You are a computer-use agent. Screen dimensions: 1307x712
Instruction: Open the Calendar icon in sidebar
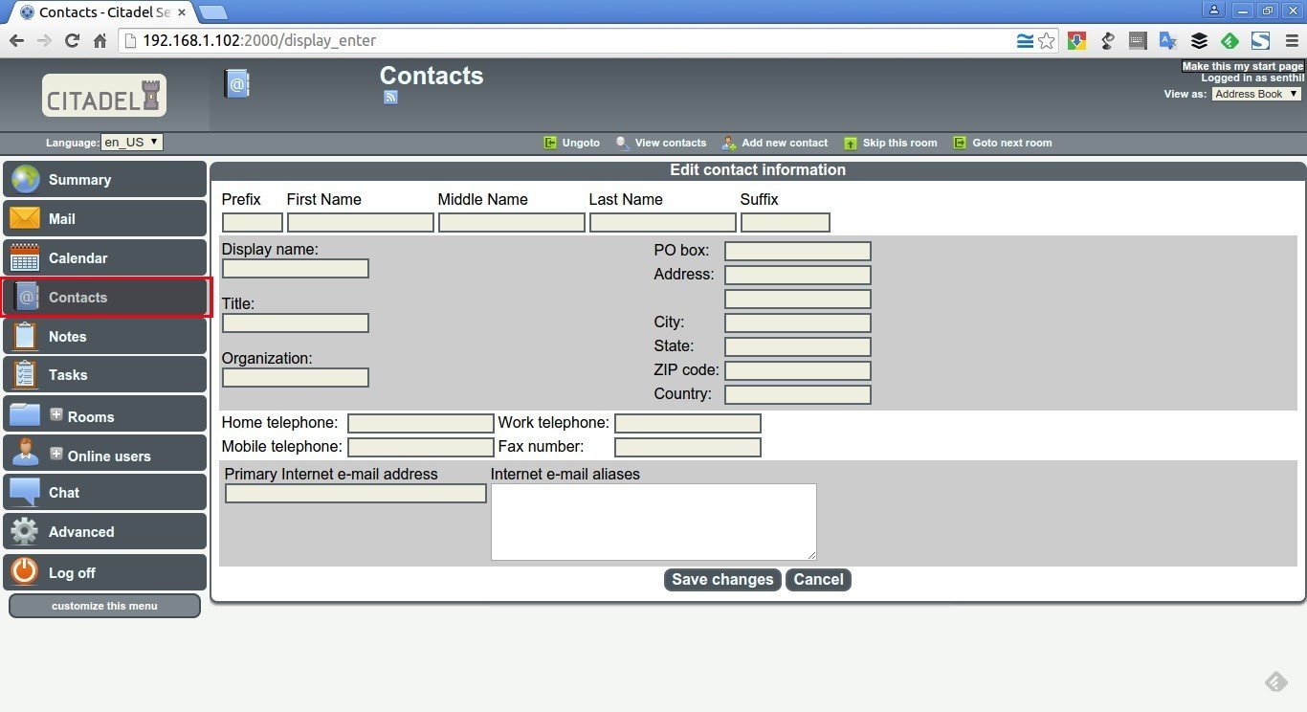pyautogui.click(x=25, y=257)
